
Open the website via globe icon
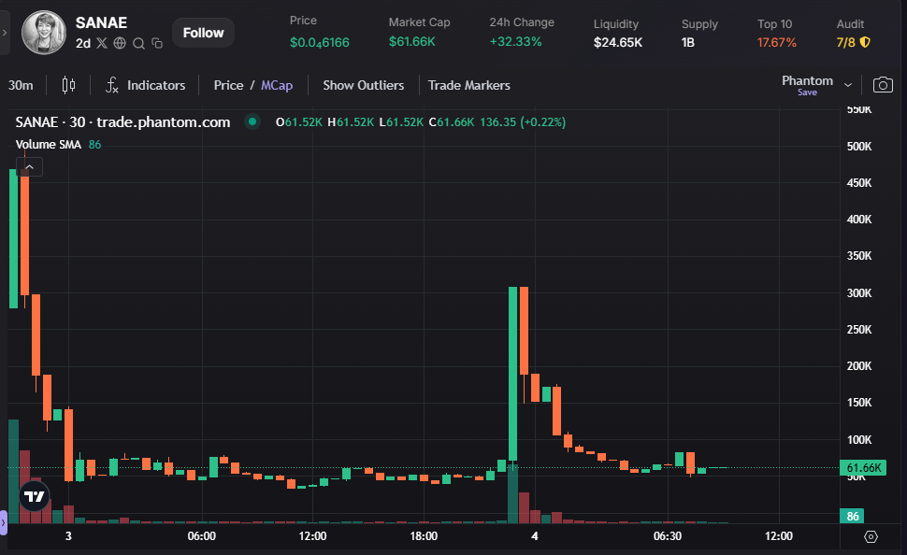click(120, 43)
